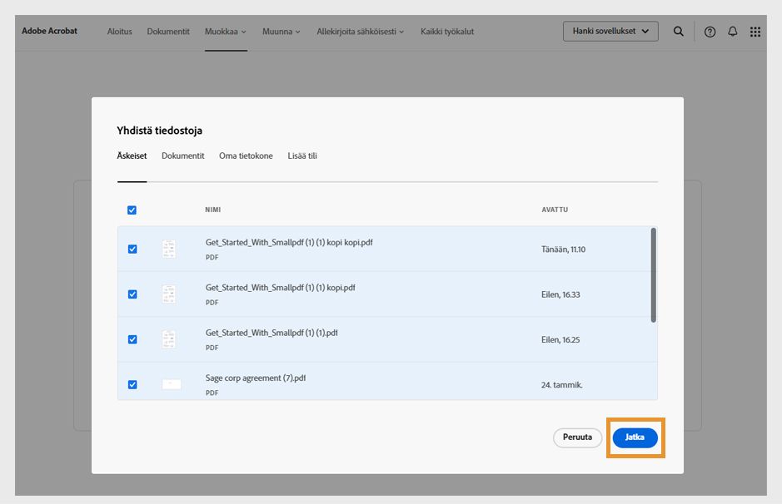Click the Sage corp agreement file thumbnail
Image resolution: width=782 pixels, height=504 pixels.
point(171,384)
